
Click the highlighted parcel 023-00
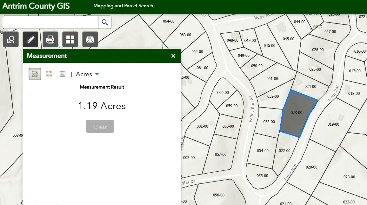pyautogui.click(x=296, y=113)
